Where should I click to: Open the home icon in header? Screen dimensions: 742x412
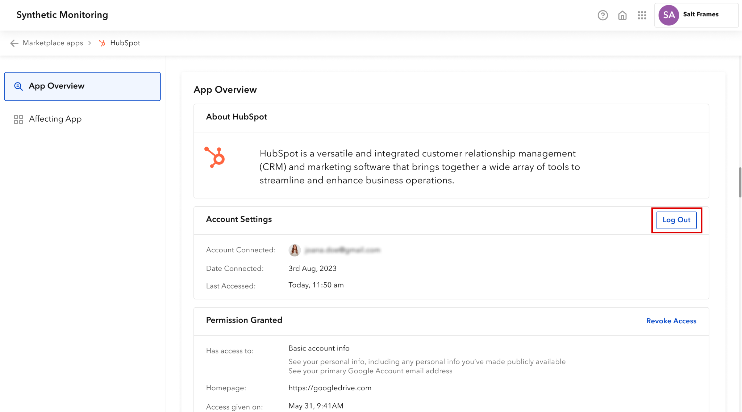point(622,15)
